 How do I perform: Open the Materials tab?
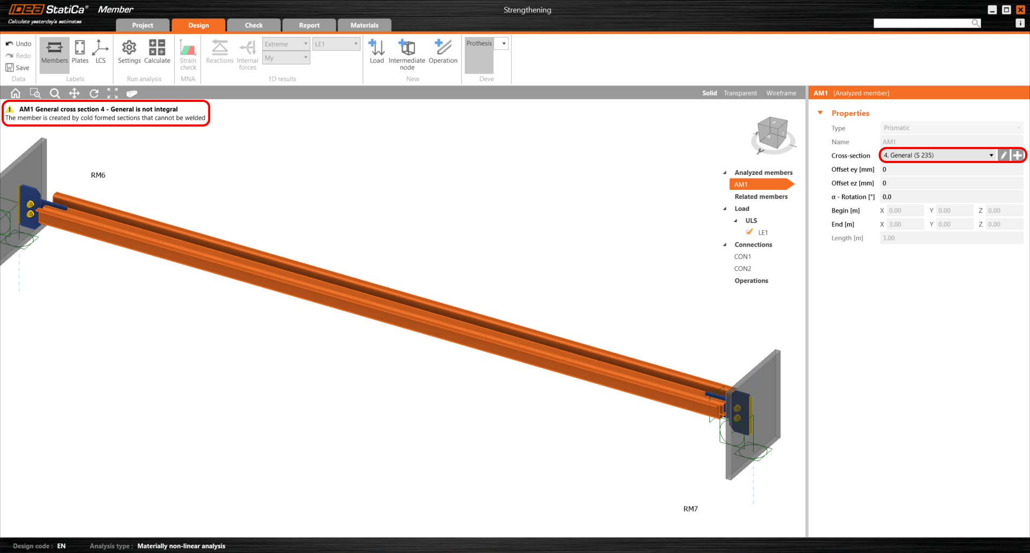click(364, 25)
